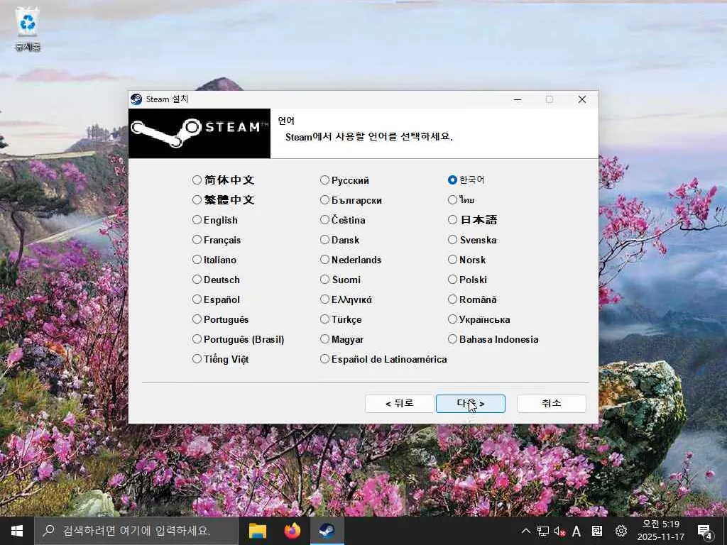Pick Nederlands radio button
Screen dimensions: 727x545
click(x=351, y=260)
